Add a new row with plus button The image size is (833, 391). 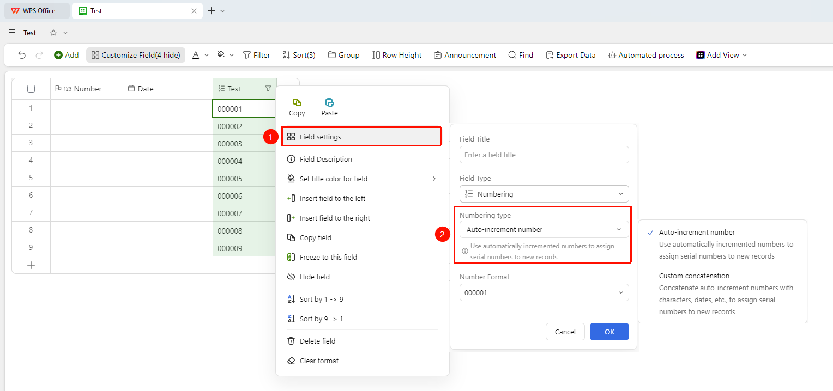click(31, 265)
